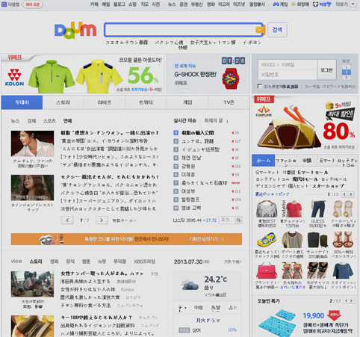Select the 스포츠 news category
Screen dimensions: 360x337
[x=49, y=121]
